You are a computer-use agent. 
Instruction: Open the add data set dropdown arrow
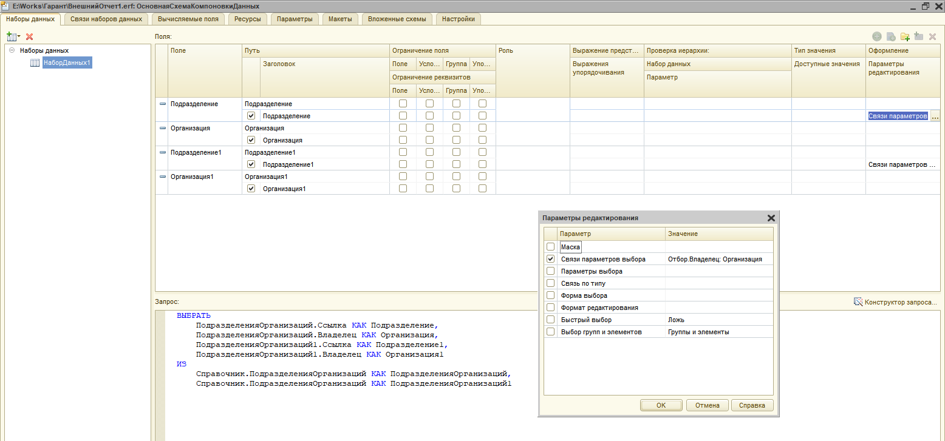click(x=18, y=38)
